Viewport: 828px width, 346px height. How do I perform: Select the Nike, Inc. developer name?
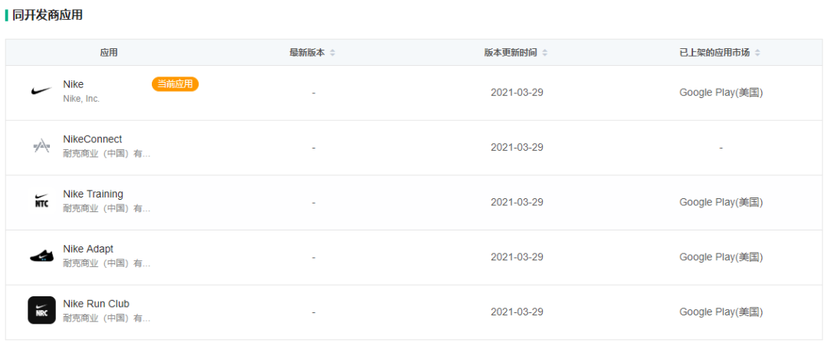(81, 99)
